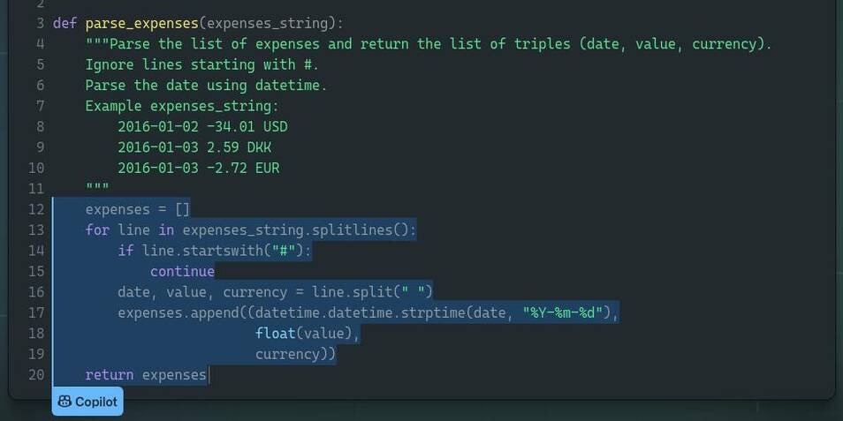This screenshot has width=843, height=421.
Task: Click line number 17 in gutter
Action: pos(36,312)
